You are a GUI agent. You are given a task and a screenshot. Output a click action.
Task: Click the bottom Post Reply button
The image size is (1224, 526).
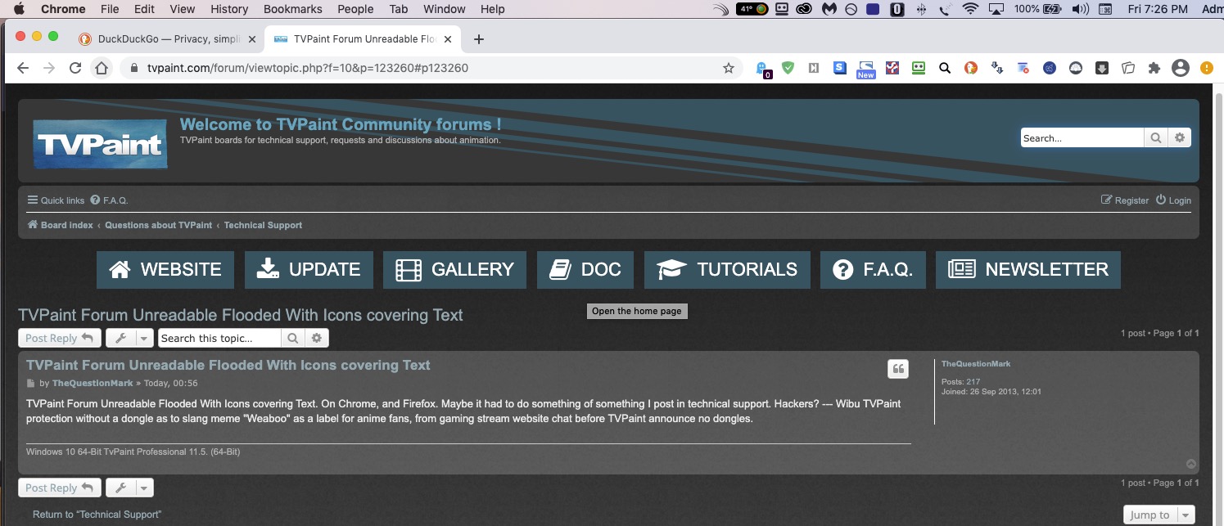[60, 488]
